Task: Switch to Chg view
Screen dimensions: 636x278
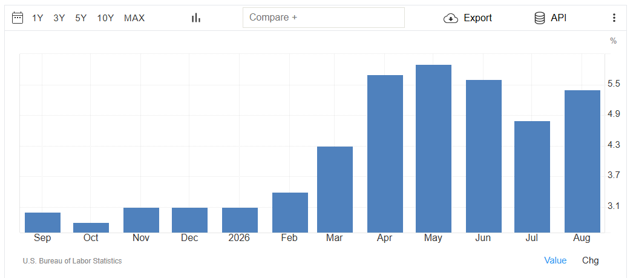Action: (590, 260)
